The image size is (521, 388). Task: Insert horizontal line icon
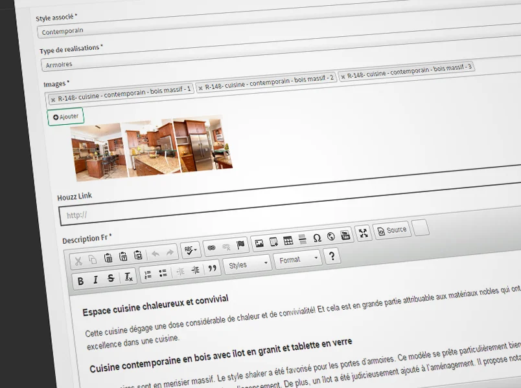point(303,239)
